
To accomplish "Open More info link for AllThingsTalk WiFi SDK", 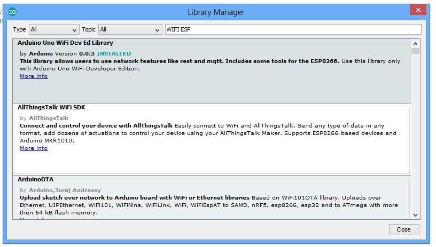I will coord(34,148).
